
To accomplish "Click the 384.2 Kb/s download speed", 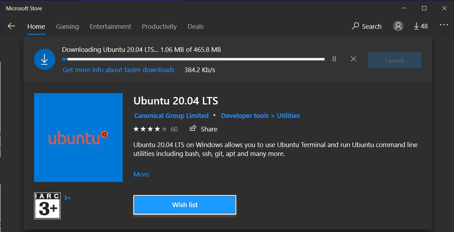I will [x=200, y=70].
